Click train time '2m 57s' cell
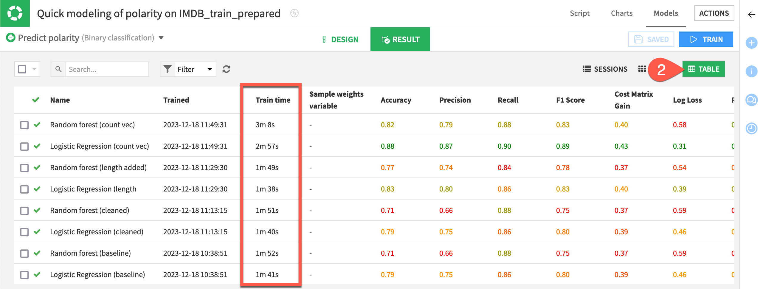 267,146
